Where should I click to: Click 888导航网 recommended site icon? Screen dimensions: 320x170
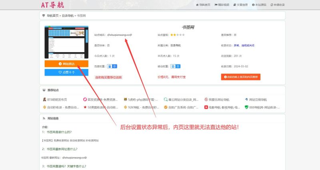[246, 107]
